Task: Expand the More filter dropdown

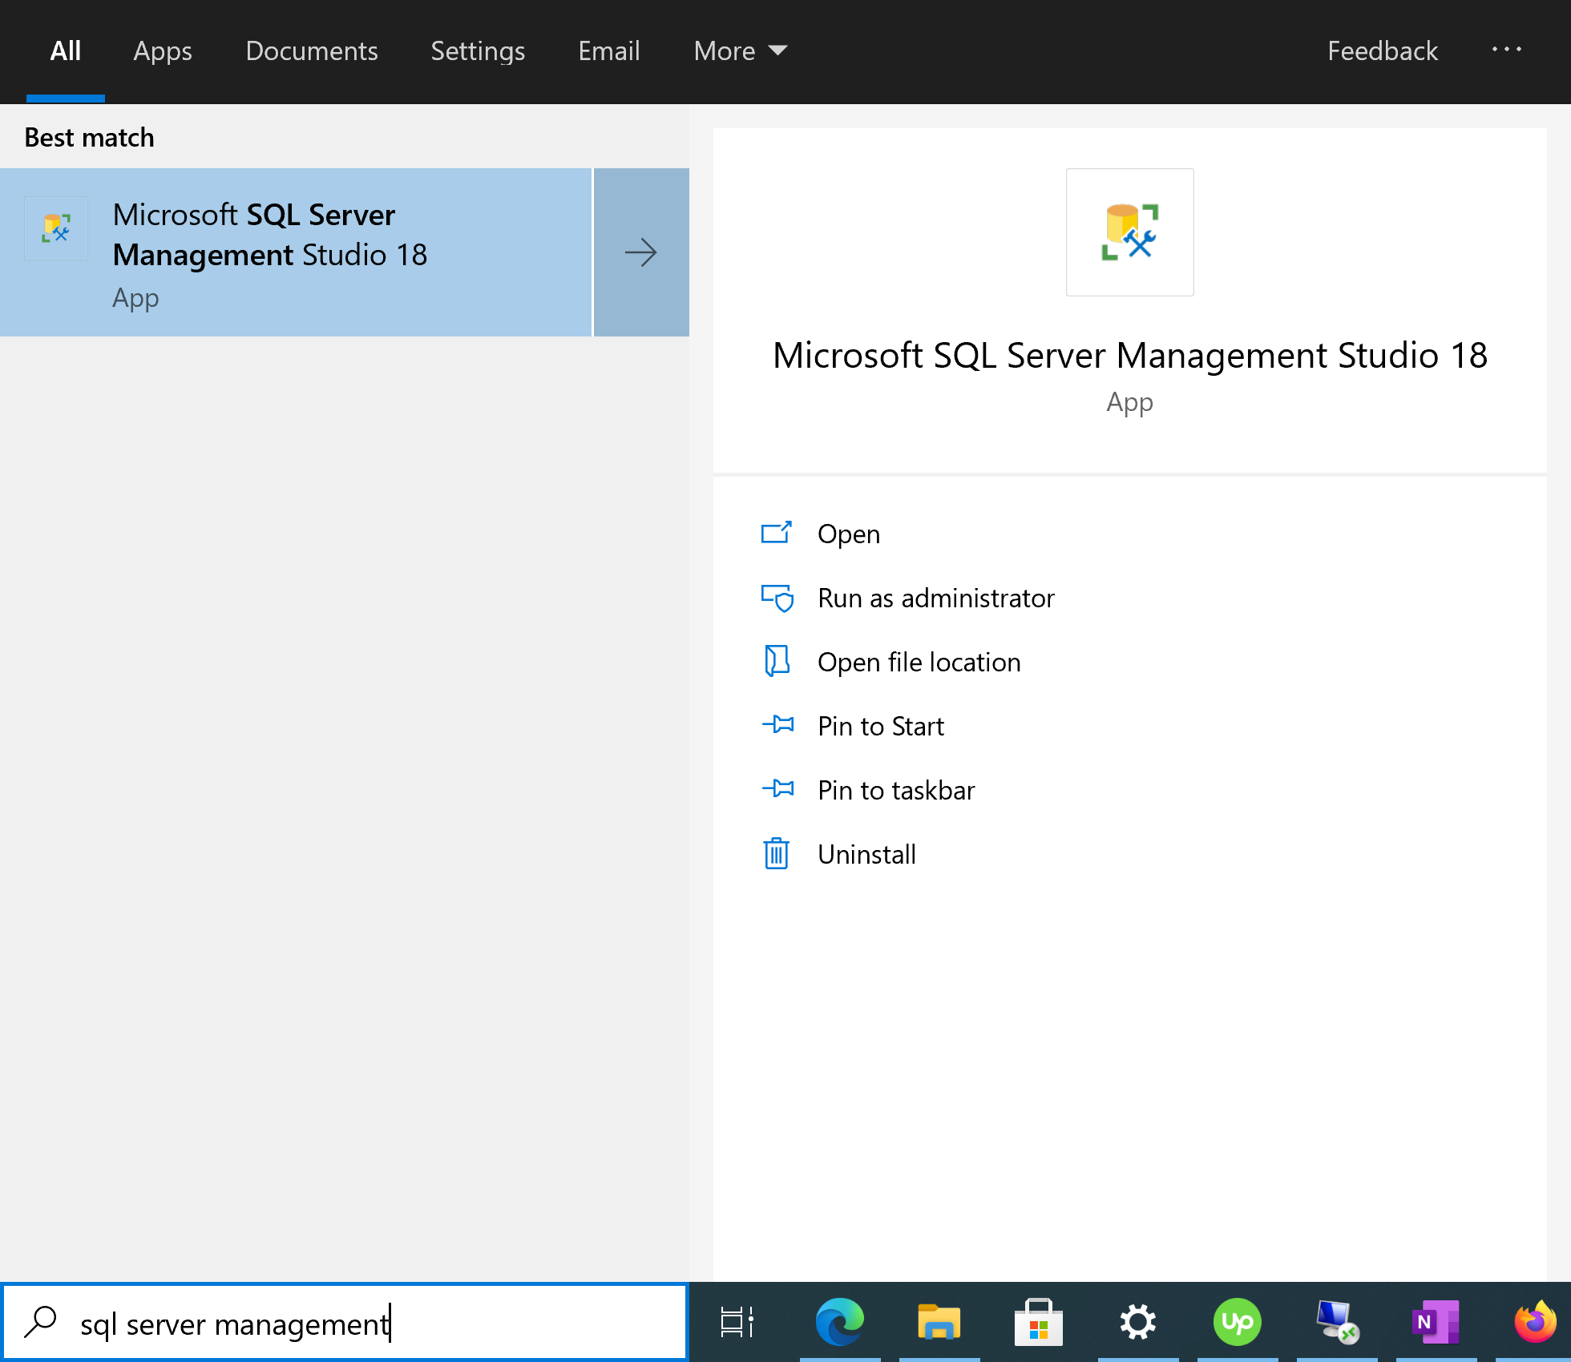Action: [740, 51]
